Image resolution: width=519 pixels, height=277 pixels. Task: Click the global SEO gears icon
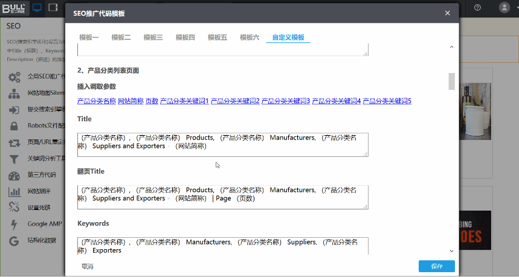[x=15, y=77]
